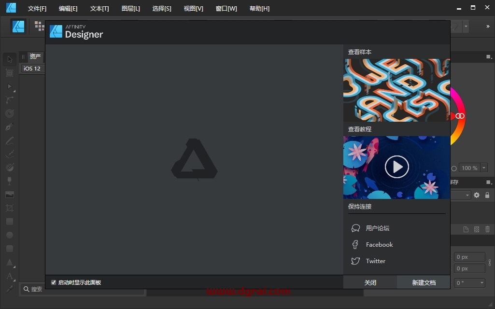Image resolution: width=495 pixels, height=309 pixels.
Task: Select the Pen tool
Action: coord(10,127)
